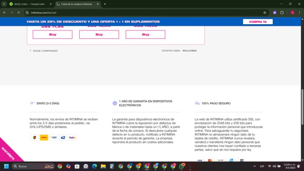Open WhatsApp from the taskbar
Screen dimensions: 304x171
(x=181, y=166)
